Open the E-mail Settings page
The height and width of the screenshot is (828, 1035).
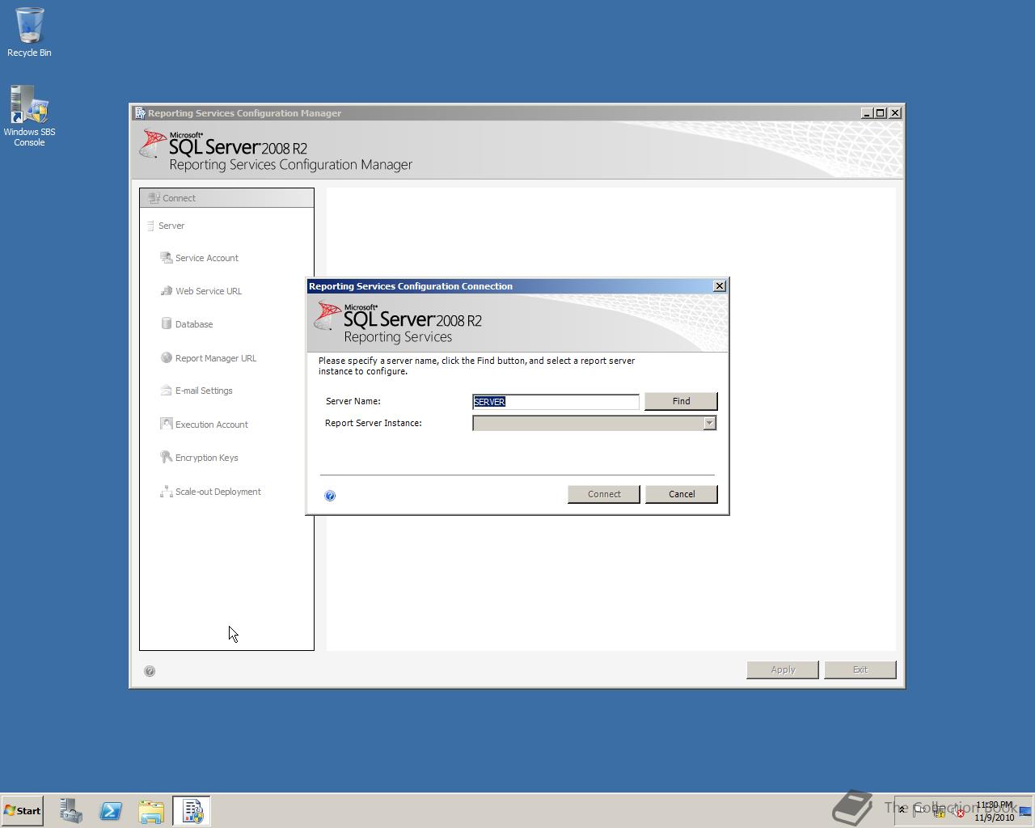tap(204, 391)
